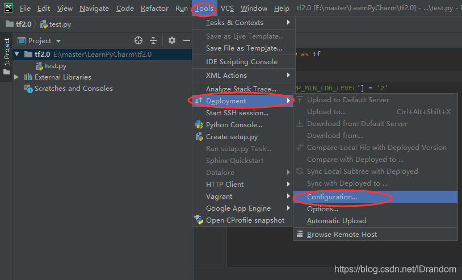
Task: Expand the External Libraries node
Action: point(16,77)
